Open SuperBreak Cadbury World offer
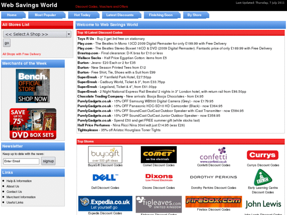This screenshot has width=287, height=215. click(121, 82)
